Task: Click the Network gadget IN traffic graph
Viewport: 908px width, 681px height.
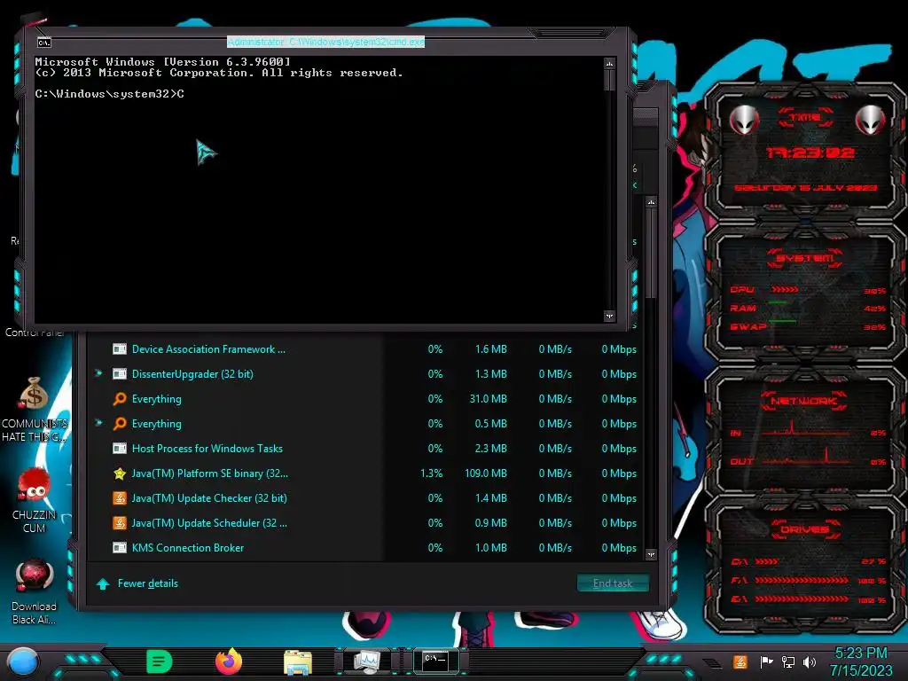Action: pyautogui.click(x=806, y=428)
